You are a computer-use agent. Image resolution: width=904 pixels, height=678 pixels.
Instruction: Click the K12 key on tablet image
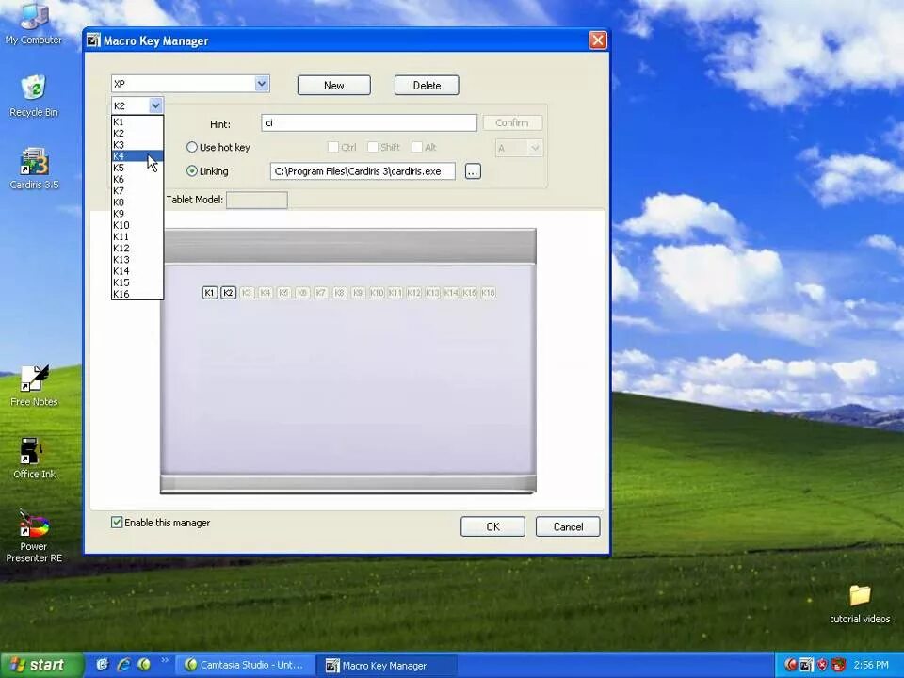(413, 293)
